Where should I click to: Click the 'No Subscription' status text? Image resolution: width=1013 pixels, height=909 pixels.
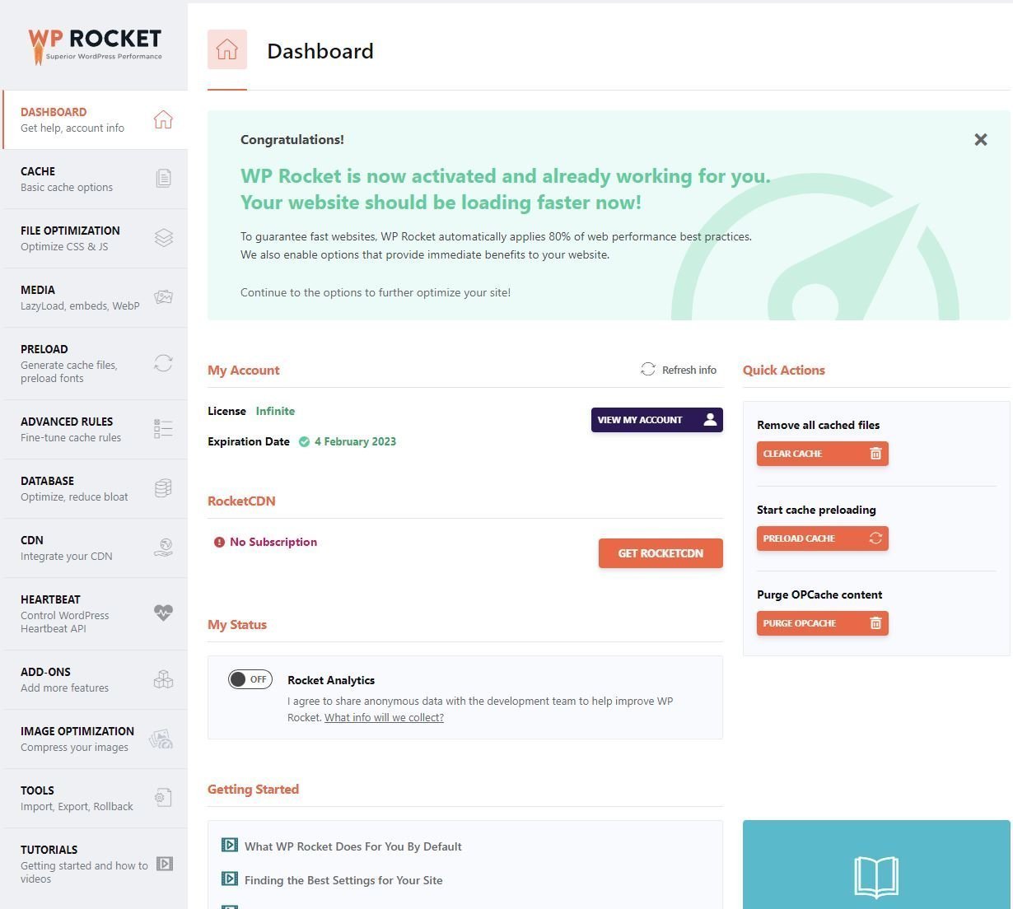(x=273, y=542)
